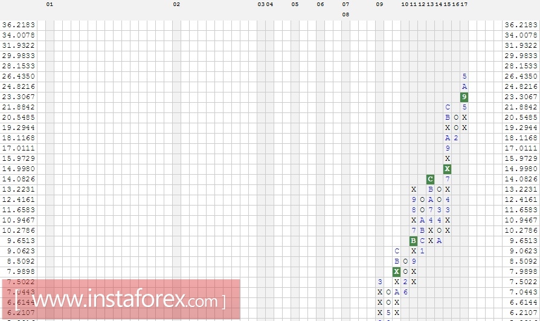Click the blue 3 in the 7.5022 row
This screenshot has height=321, width=540.
click(379, 282)
